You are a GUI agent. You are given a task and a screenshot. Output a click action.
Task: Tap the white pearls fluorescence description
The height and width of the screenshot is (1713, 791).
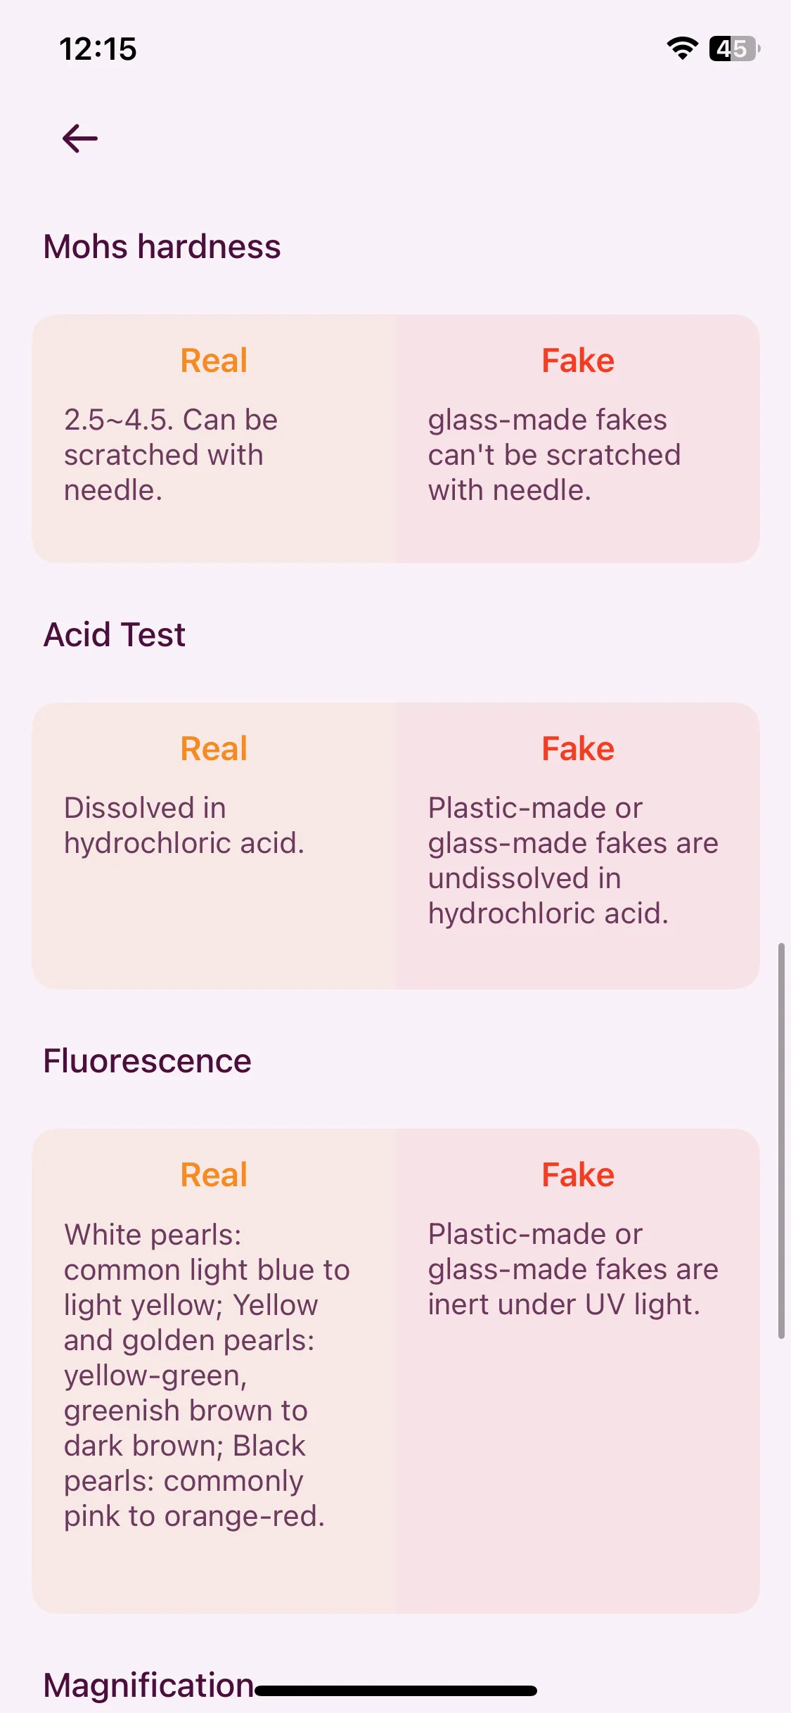(207, 1375)
